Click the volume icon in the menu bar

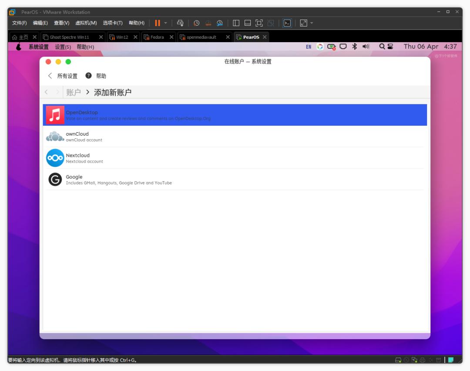pos(365,47)
